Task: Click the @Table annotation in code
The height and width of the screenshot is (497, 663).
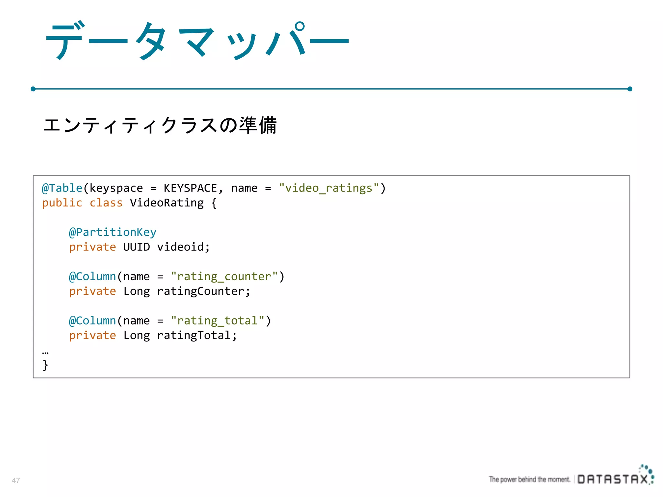Action: [62, 188]
